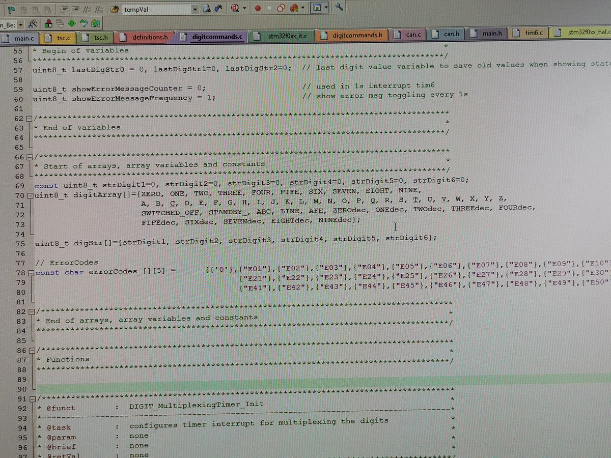Viewport: 611px width, 458px height.
Task: Kill all breakpoints
Action: pos(294,9)
